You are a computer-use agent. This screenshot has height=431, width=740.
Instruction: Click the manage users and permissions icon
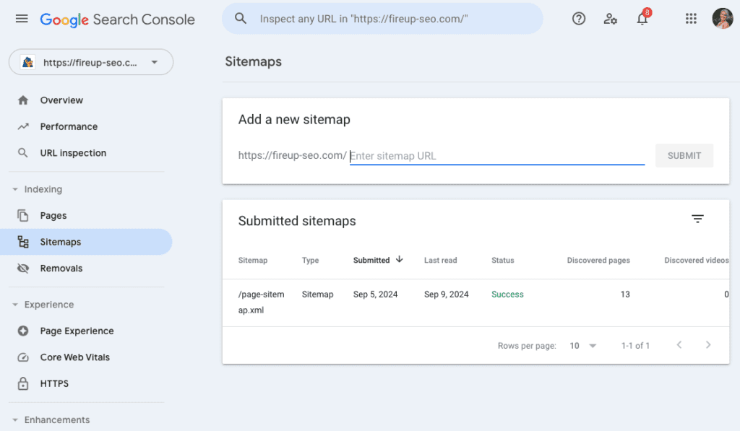tap(610, 19)
